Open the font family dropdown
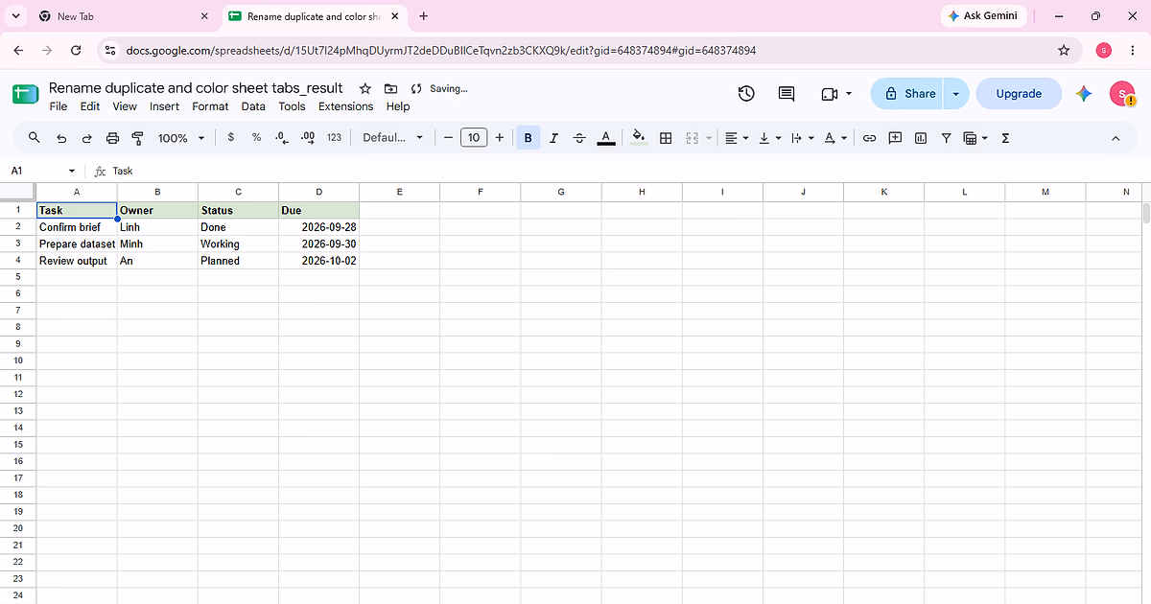 tap(392, 138)
